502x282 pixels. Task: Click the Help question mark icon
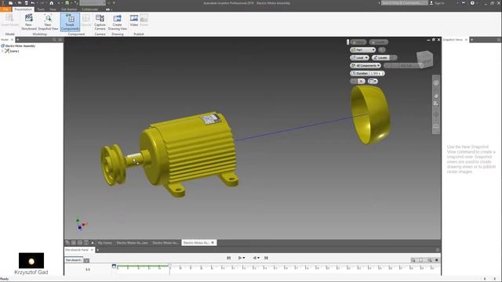[472, 3]
